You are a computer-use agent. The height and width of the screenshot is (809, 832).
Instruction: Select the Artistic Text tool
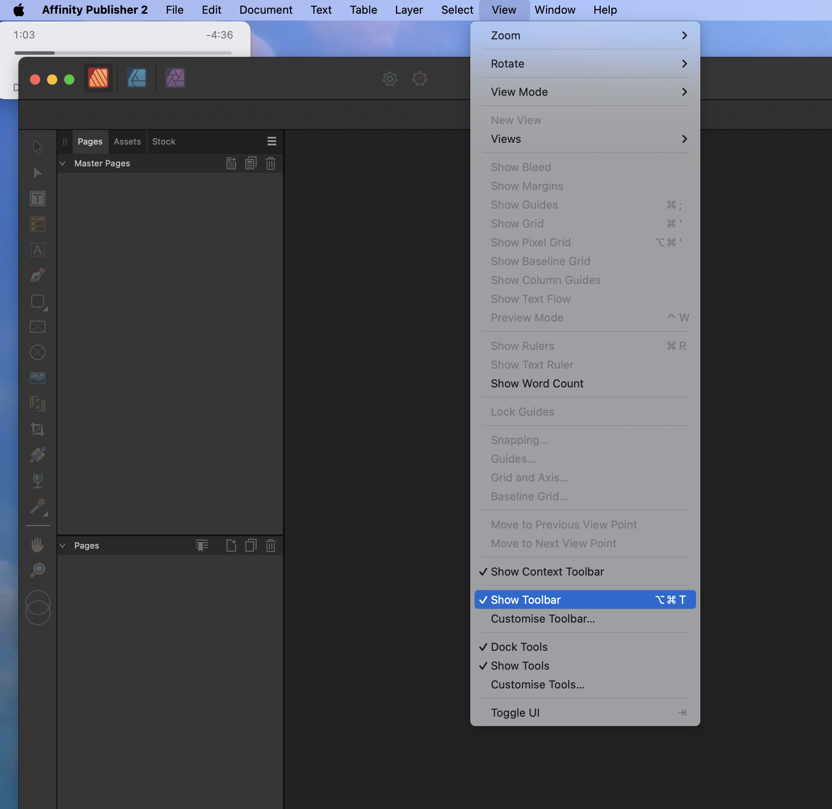(38, 250)
